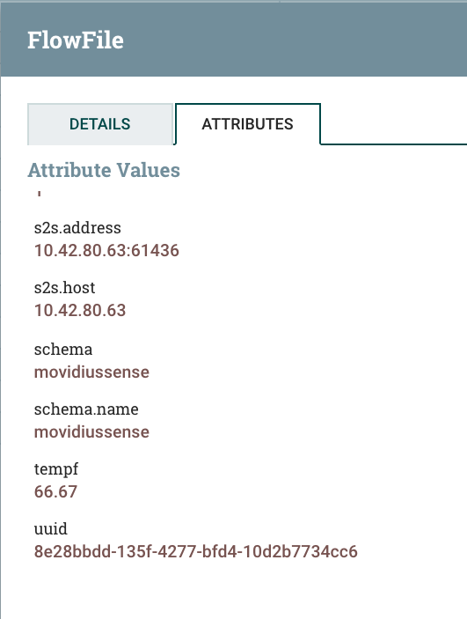Viewport: 467px width, 619px height.
Task: Click the schema attribute name
Action: click(63, 350)
